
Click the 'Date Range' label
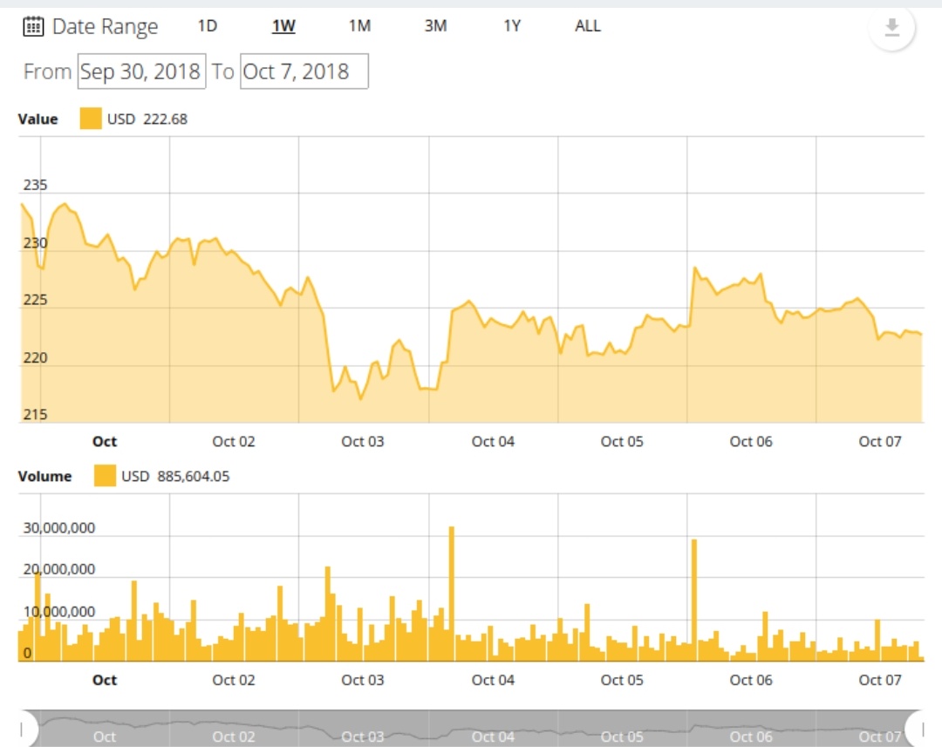106,26
